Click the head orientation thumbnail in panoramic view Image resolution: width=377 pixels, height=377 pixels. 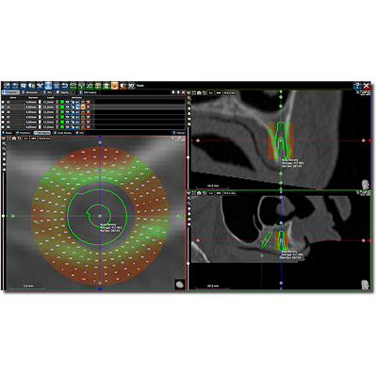point(365,184)
